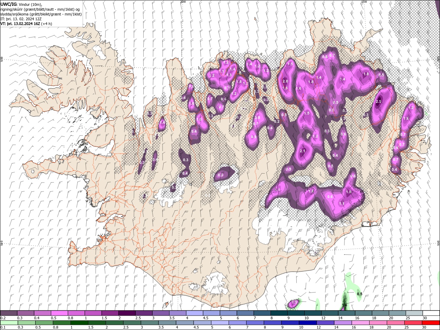
Task: Select the 0.5 medium green rain legend swatch
Action: tap(44, 323)
